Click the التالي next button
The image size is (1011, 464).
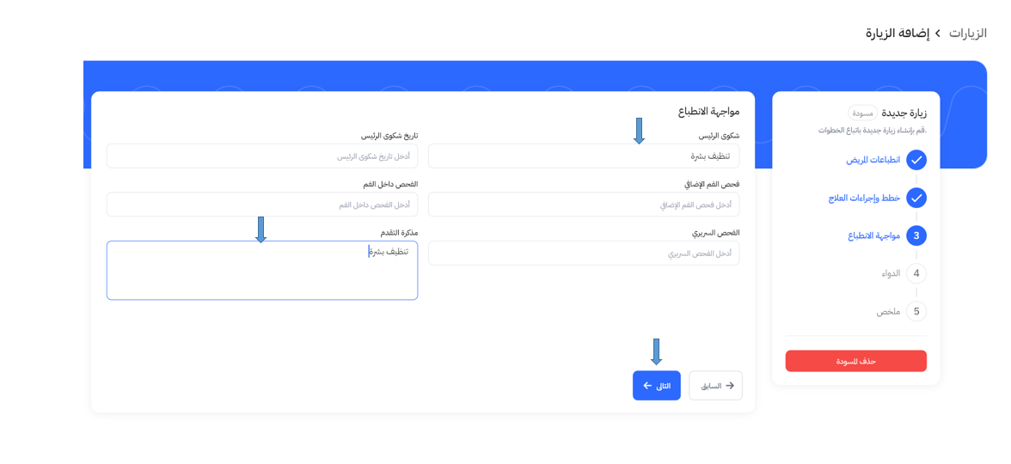pos(657,386)
